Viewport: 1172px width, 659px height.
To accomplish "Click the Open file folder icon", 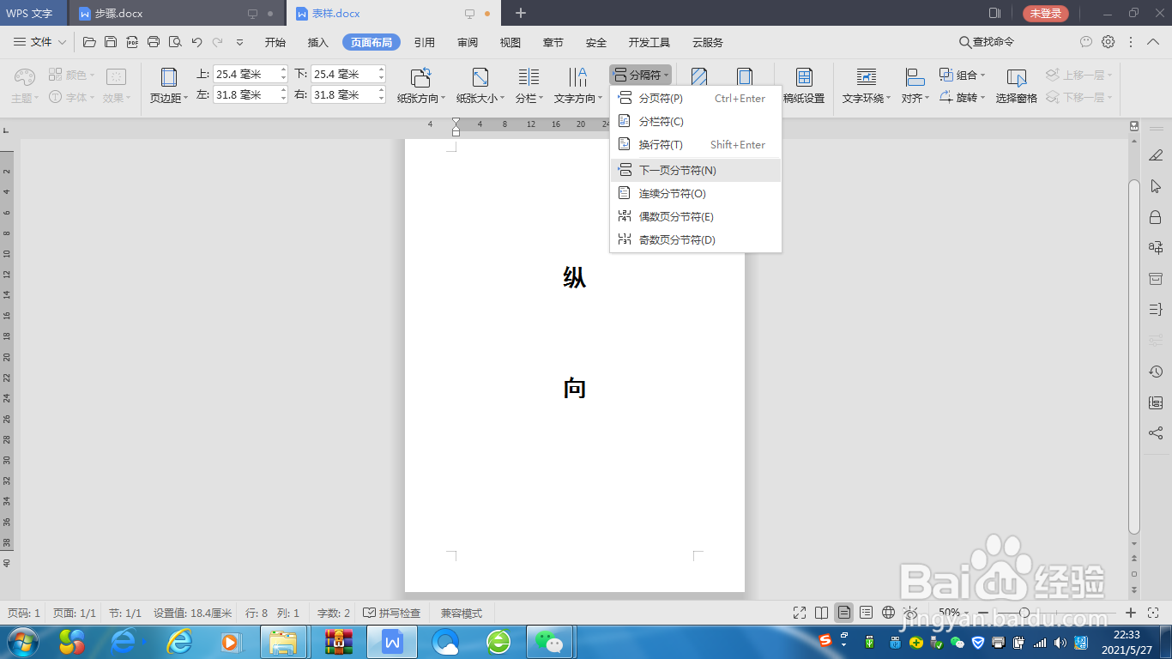I will (x=89, y=42).
